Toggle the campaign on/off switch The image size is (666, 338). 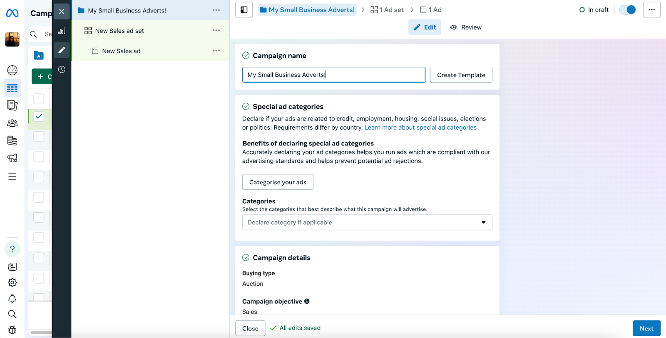click(x=628, y=10)
